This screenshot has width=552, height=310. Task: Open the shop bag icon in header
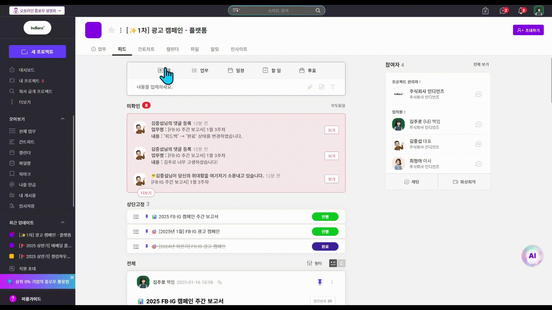click(x=485, y=11)
